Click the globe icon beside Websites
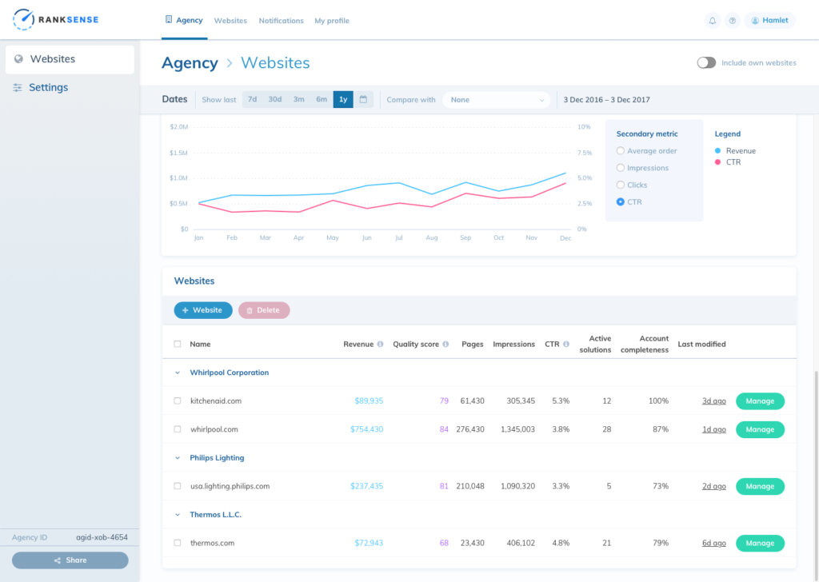 (x=19, y=59)
